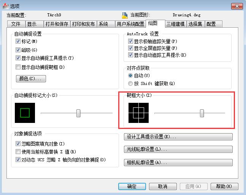Click the 靶框大小 slider handle

202,113
